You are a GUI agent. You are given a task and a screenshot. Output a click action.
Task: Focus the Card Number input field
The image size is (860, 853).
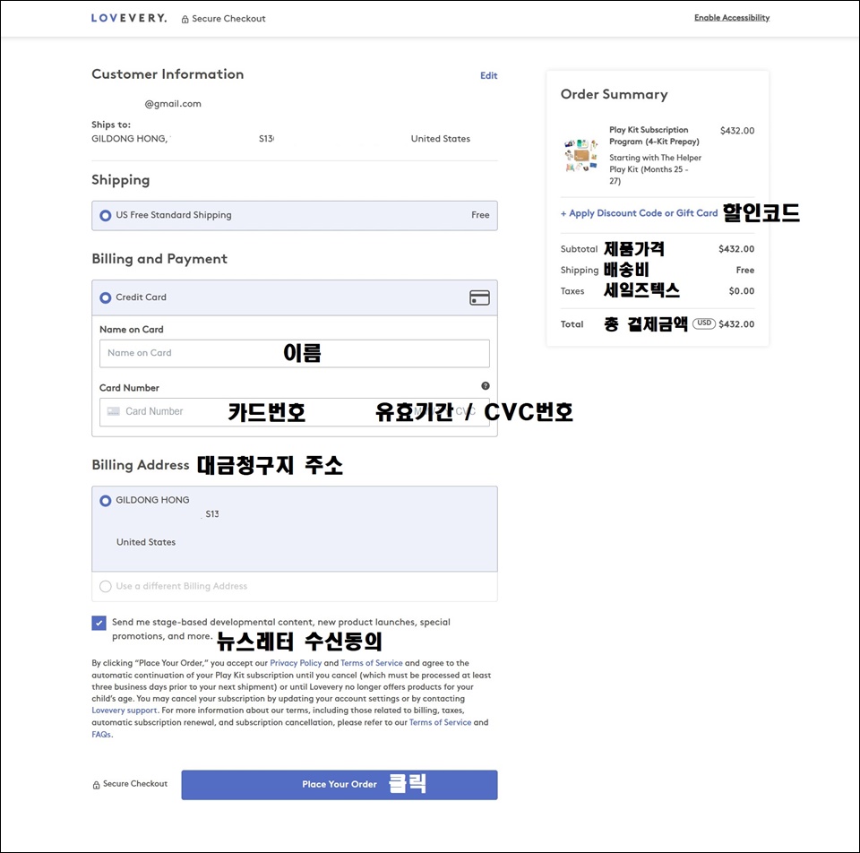pos(295,412)
